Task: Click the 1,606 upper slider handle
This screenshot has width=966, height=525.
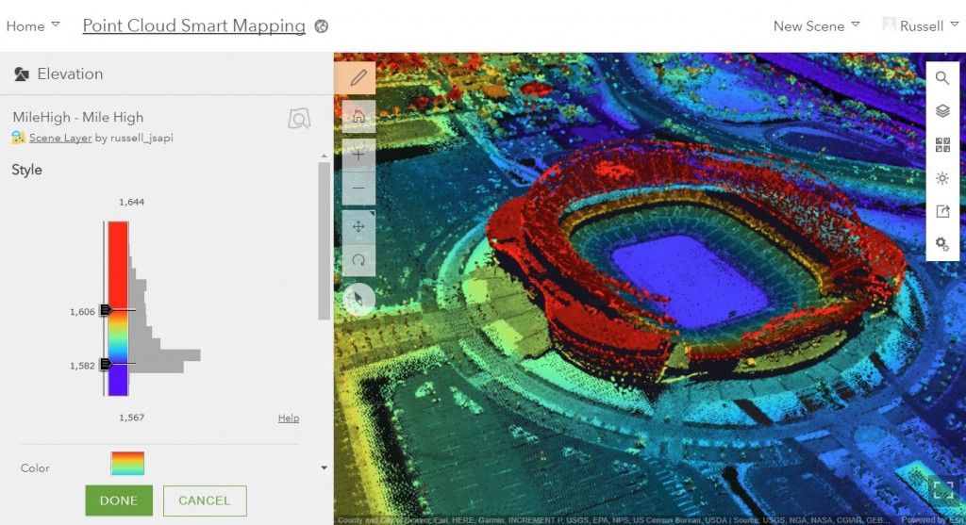Action: click(x=106, y=309)
